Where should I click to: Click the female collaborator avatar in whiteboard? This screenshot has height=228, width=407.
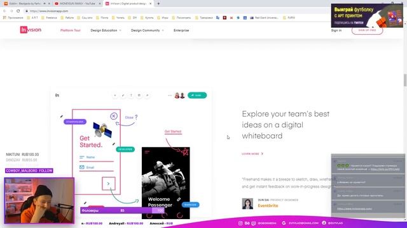(x=177, y=96)
